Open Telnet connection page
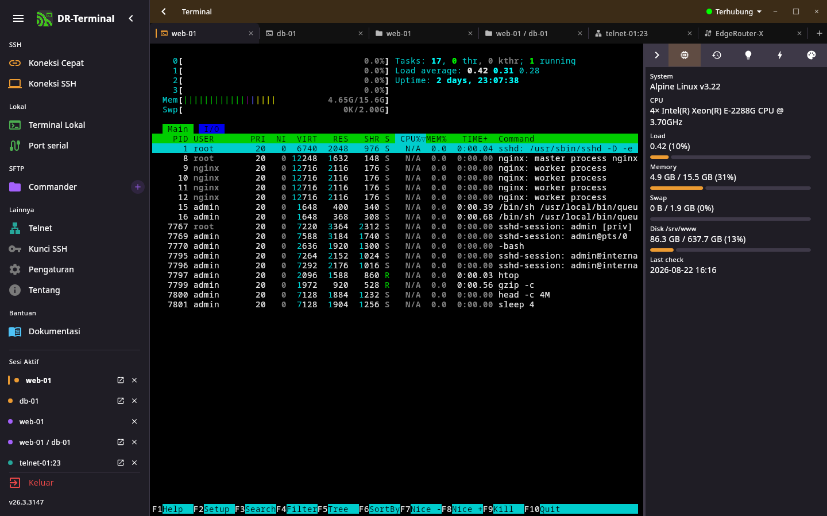Image resolution: width=827 pixels, height=516 pixels. [75, 228]
